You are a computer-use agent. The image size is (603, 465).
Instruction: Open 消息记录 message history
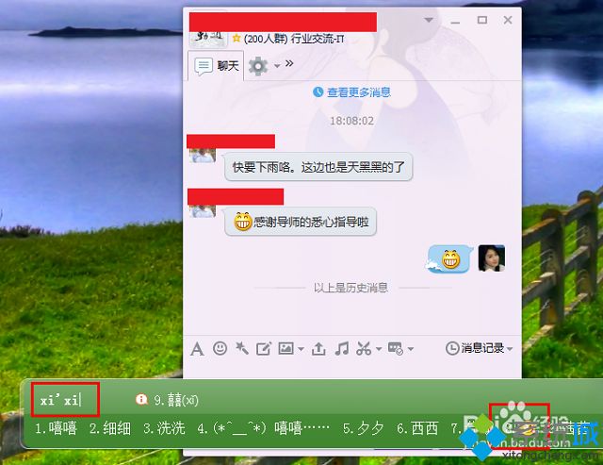point(475,348)
